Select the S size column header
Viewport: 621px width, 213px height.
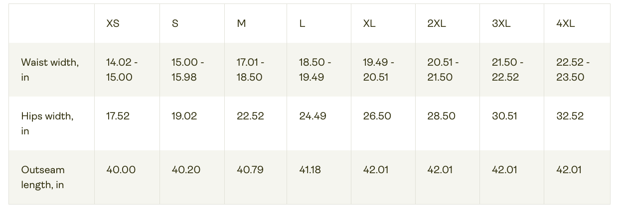[175, 23]
